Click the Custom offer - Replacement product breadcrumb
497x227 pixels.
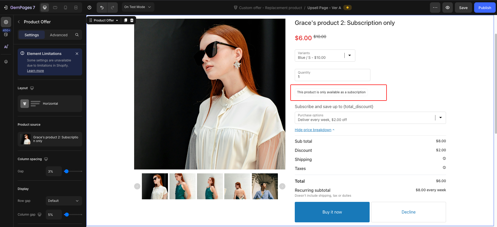[270, 8]
